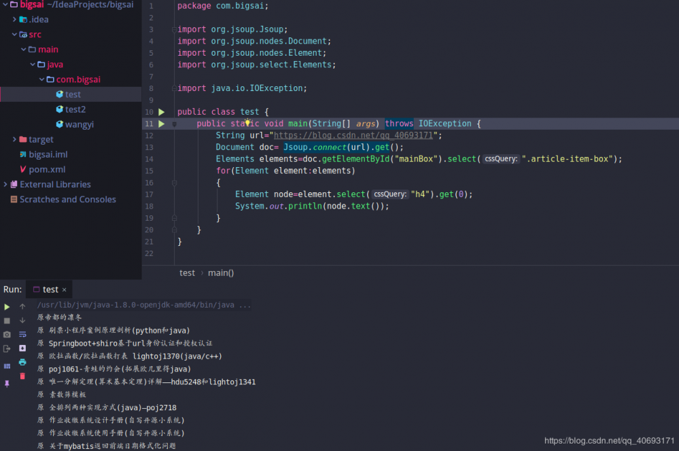Select the target folder label
Viewport: 679px width, 451px height.
(41, 139)
